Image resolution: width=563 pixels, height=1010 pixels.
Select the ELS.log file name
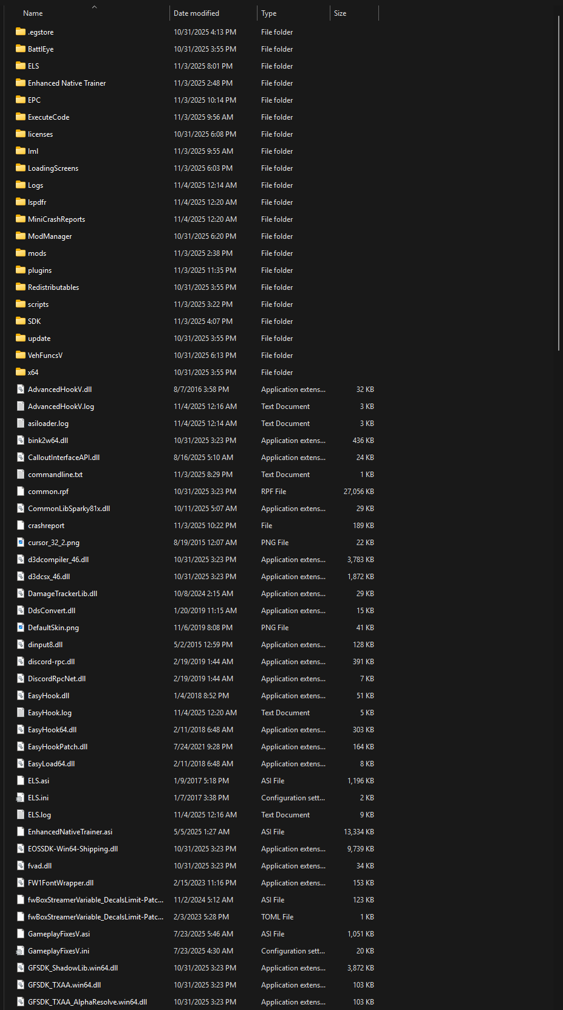(x=39, y=815)
